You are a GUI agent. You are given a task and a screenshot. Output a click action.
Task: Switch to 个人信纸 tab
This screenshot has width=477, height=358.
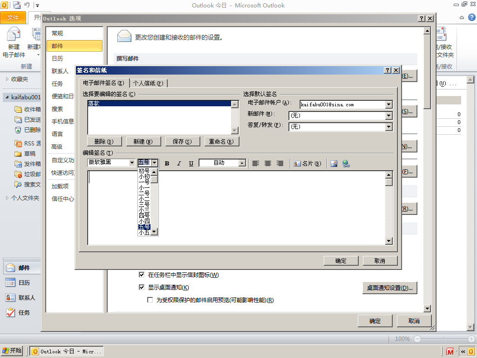[x=148, y=83]
